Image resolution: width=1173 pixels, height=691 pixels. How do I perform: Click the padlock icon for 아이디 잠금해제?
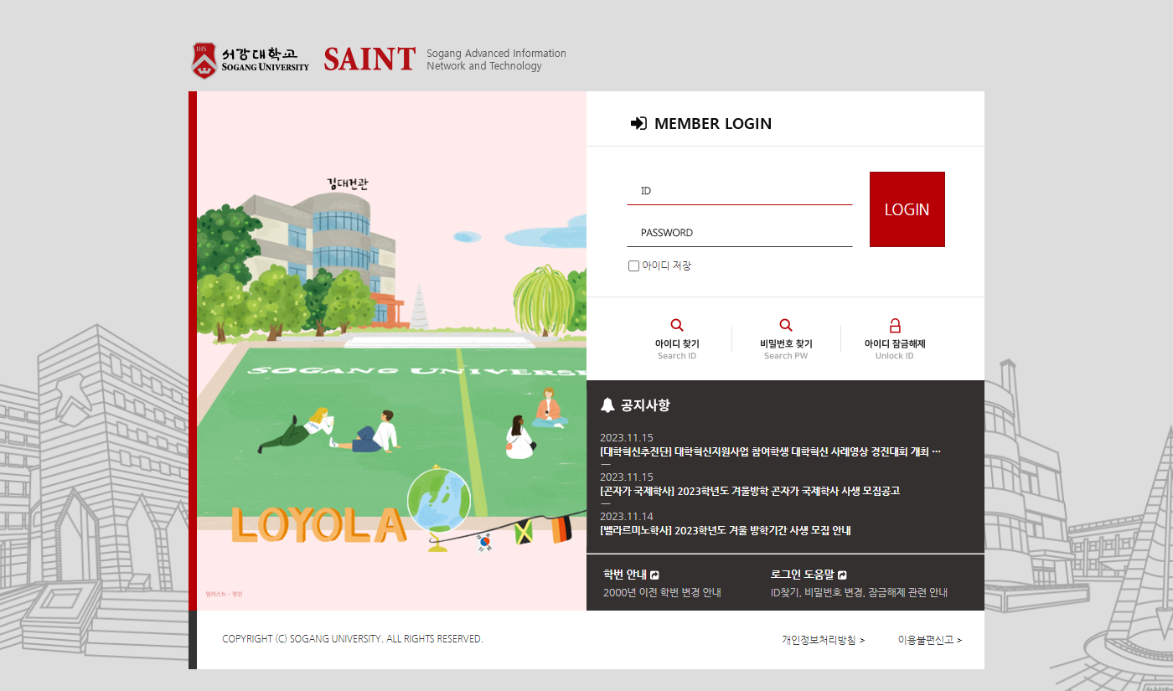pyautogui.click(x=895, y=325)
